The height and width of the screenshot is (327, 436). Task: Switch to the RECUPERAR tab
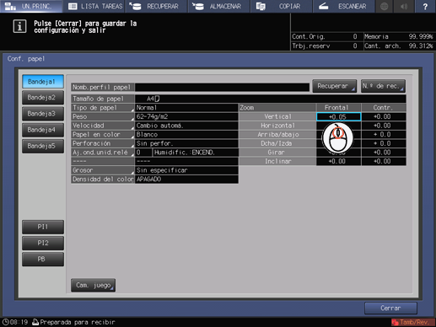156,6
